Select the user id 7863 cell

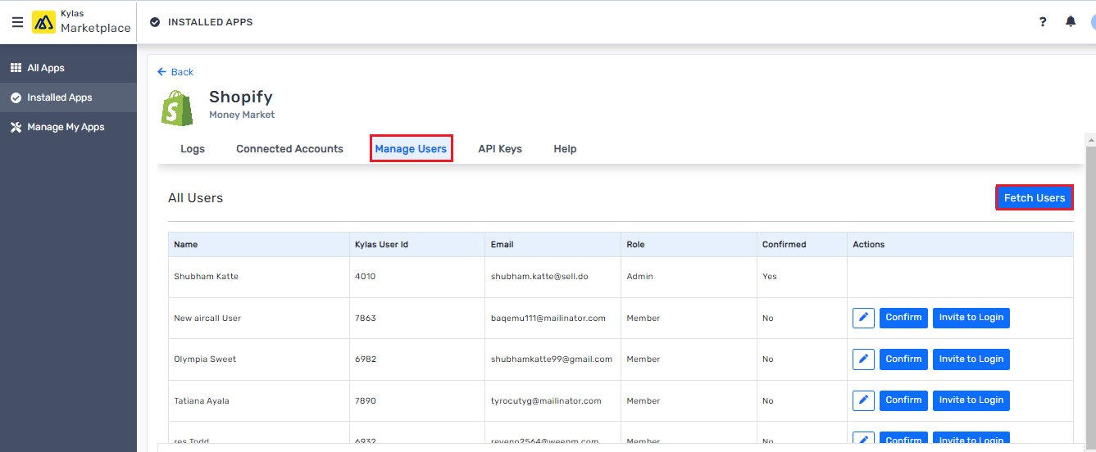pyautogui.click(x=417, y=319)
